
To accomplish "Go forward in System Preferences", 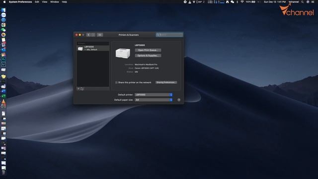I will pos(93,35).
